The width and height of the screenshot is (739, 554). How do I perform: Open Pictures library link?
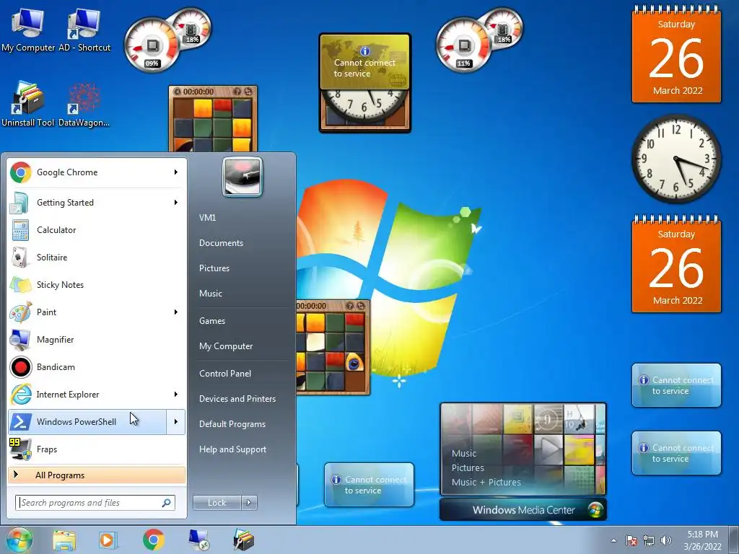(214, 268)
